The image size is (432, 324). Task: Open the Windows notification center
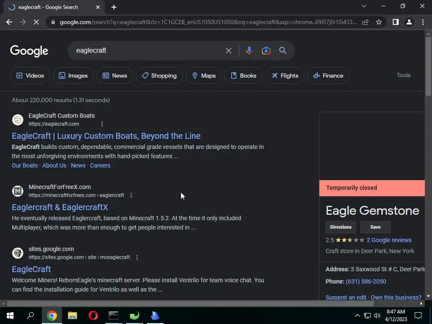click(x=418, y=316)
